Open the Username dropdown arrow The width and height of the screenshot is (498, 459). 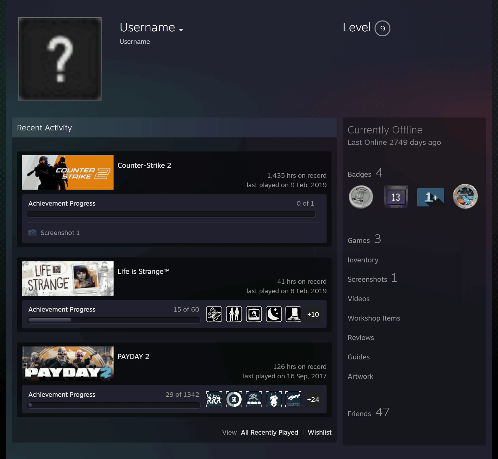point(181,30)
